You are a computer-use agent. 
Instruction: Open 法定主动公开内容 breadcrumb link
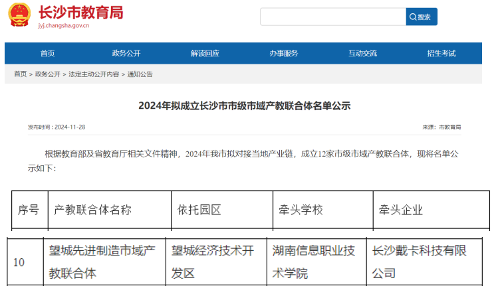[94, 74]
